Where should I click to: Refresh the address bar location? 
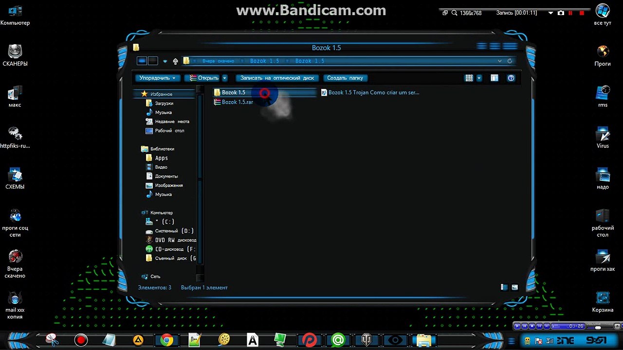510,61
